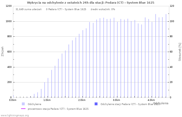The width and height of the screenshot is (182, 117).
Task: Select the '31,649 suma uderzeń' summary text
Action: pyautogui.click(x=28, y=9)
